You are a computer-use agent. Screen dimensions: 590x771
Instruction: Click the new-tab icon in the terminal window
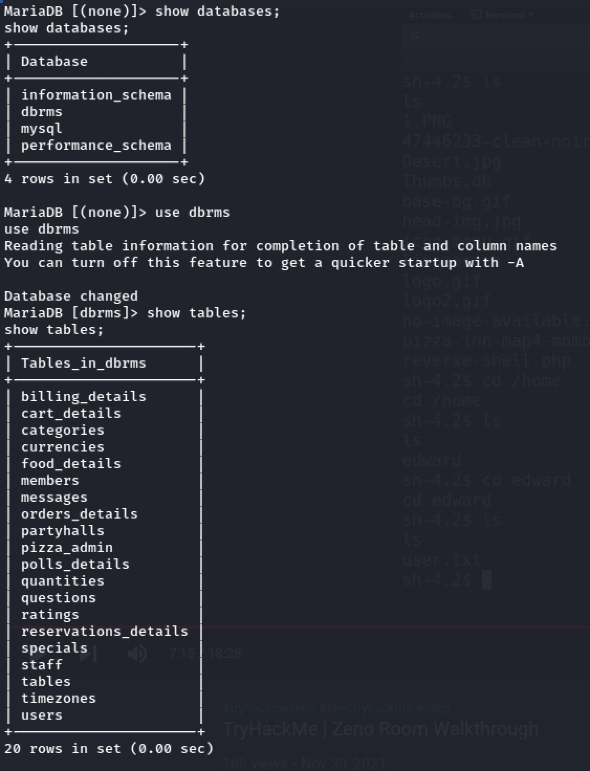pos(416,35)
